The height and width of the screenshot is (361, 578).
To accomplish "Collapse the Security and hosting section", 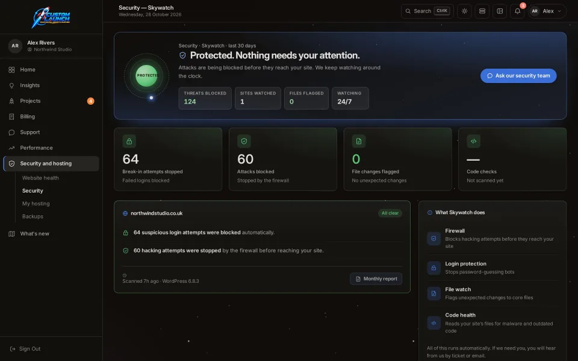I will pos(51,164).
